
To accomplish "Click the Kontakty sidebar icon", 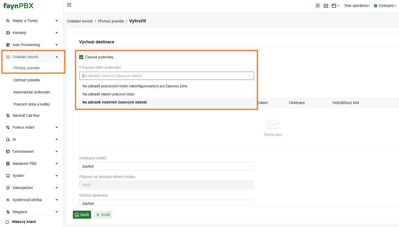I will pyautogui.click(x=8, y=33).
